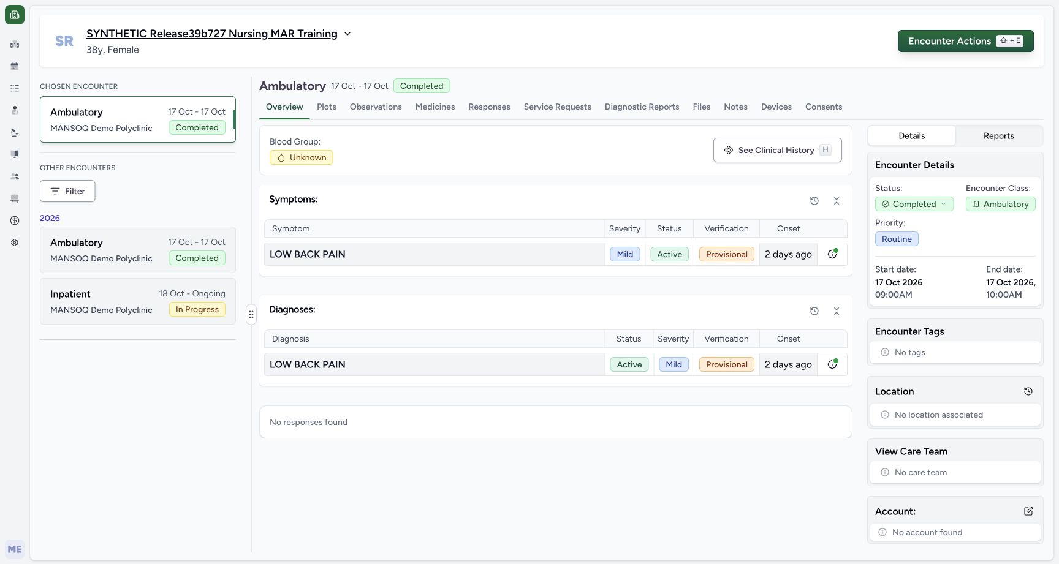Click update icon in Symptoms LOW BACK PAIN row
The image size is (1059, 564).
tap(832, 254)
